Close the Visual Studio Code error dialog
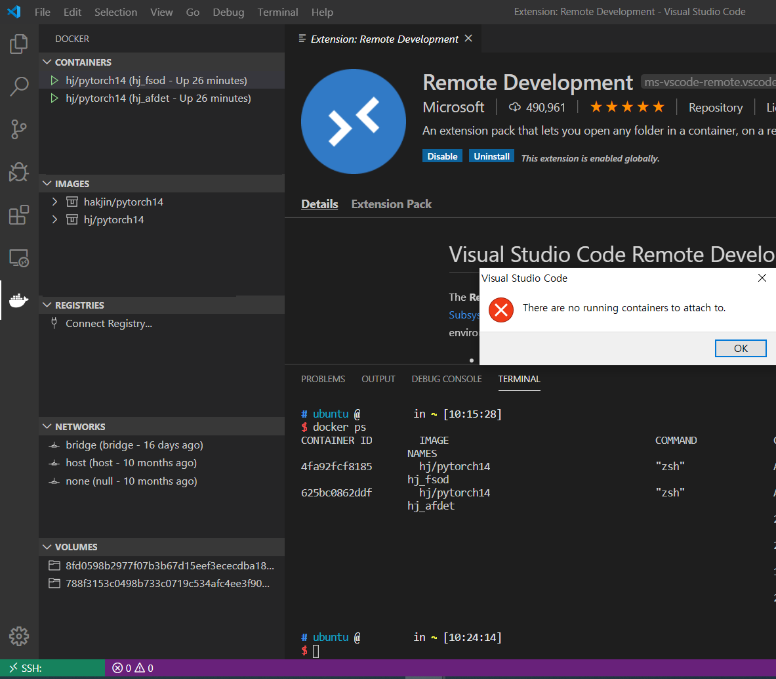 pos(762,278)
